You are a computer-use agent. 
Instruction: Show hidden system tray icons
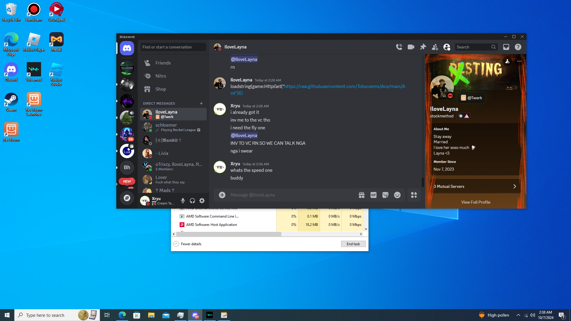click(518, 315)
